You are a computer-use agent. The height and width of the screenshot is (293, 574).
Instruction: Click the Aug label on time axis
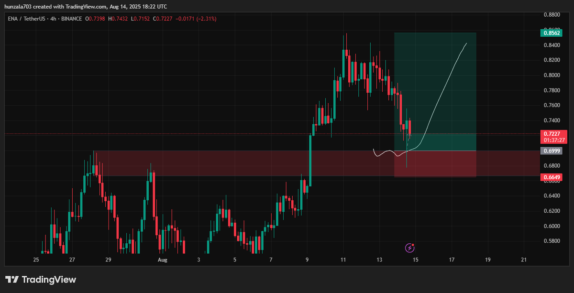pyautogui.click(x=163, y=260)
